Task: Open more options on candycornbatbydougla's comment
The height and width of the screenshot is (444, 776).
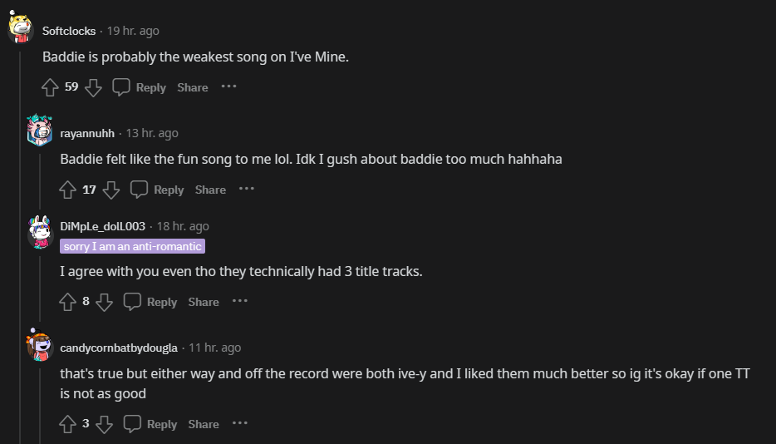Action: (x=240, y=423)
